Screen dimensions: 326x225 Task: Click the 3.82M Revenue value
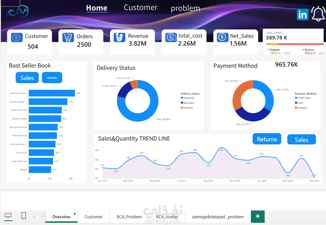click(x=138, y=43)
